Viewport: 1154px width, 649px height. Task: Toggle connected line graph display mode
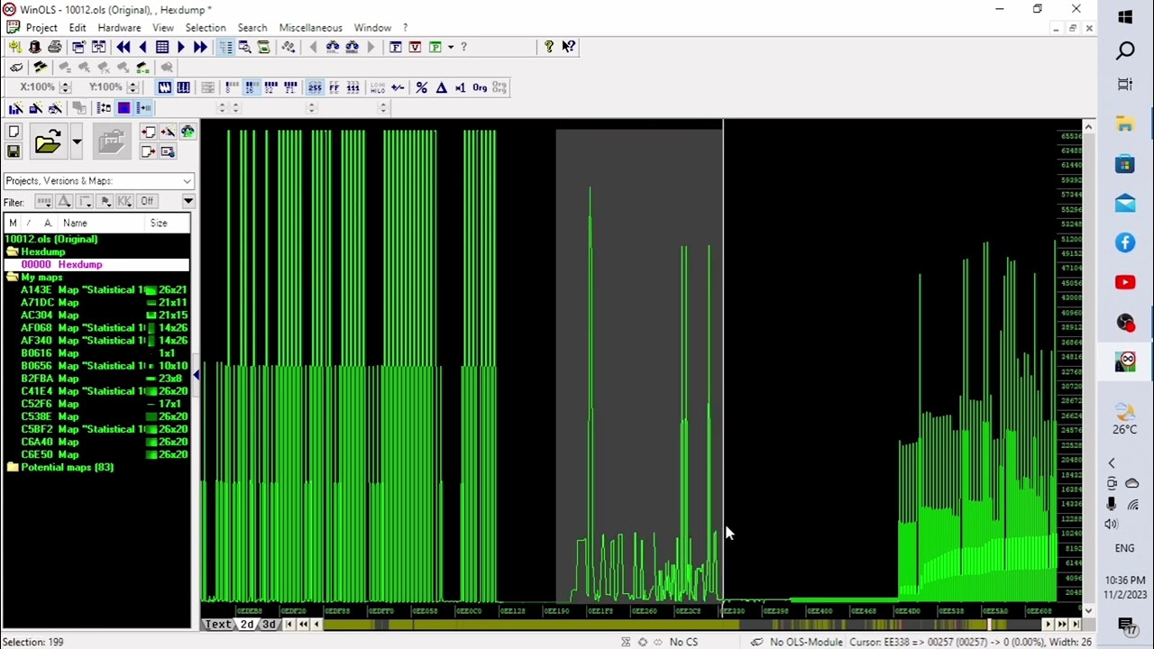(164, 87)
